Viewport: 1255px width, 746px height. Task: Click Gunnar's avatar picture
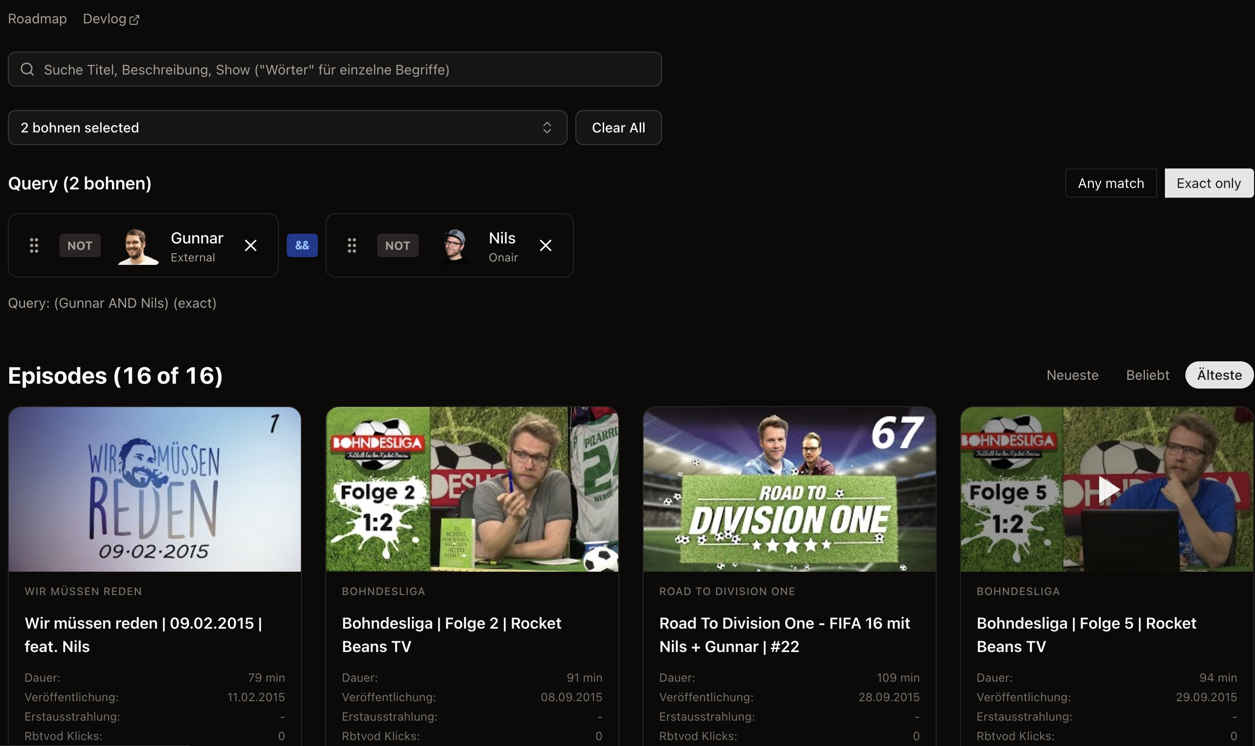coord(138,245)
